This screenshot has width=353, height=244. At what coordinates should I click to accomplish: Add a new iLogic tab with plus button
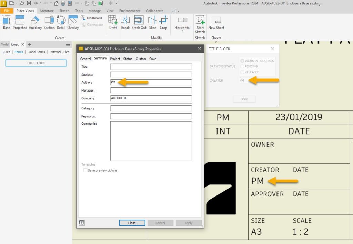point(29,44)
